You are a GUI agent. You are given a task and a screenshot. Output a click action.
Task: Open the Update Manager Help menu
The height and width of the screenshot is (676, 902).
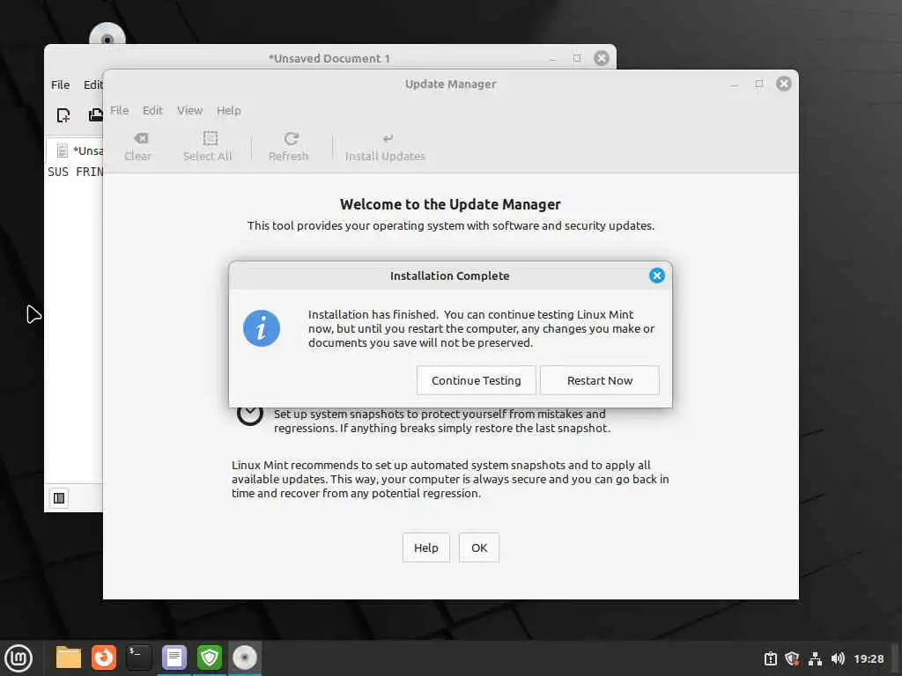coord(228,110)
